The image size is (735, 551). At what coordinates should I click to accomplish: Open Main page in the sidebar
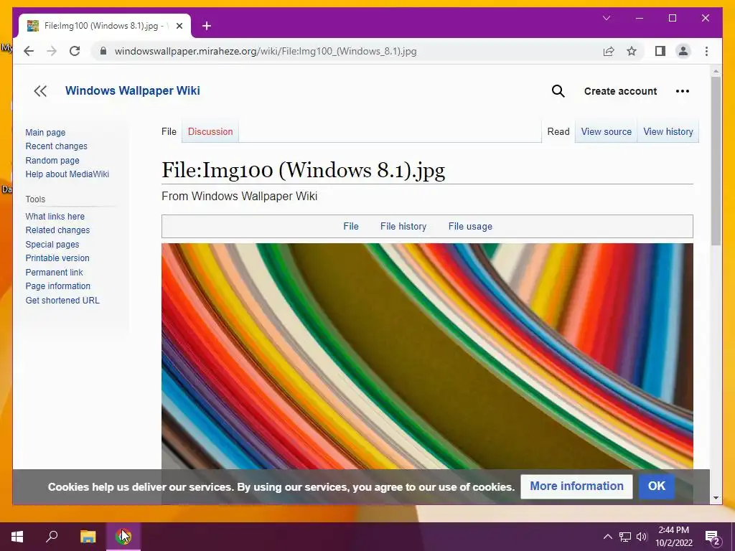point(45,133)
